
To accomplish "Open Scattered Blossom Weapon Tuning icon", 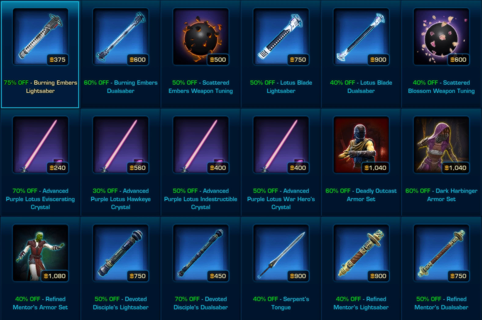I will [x=441, y=37].
